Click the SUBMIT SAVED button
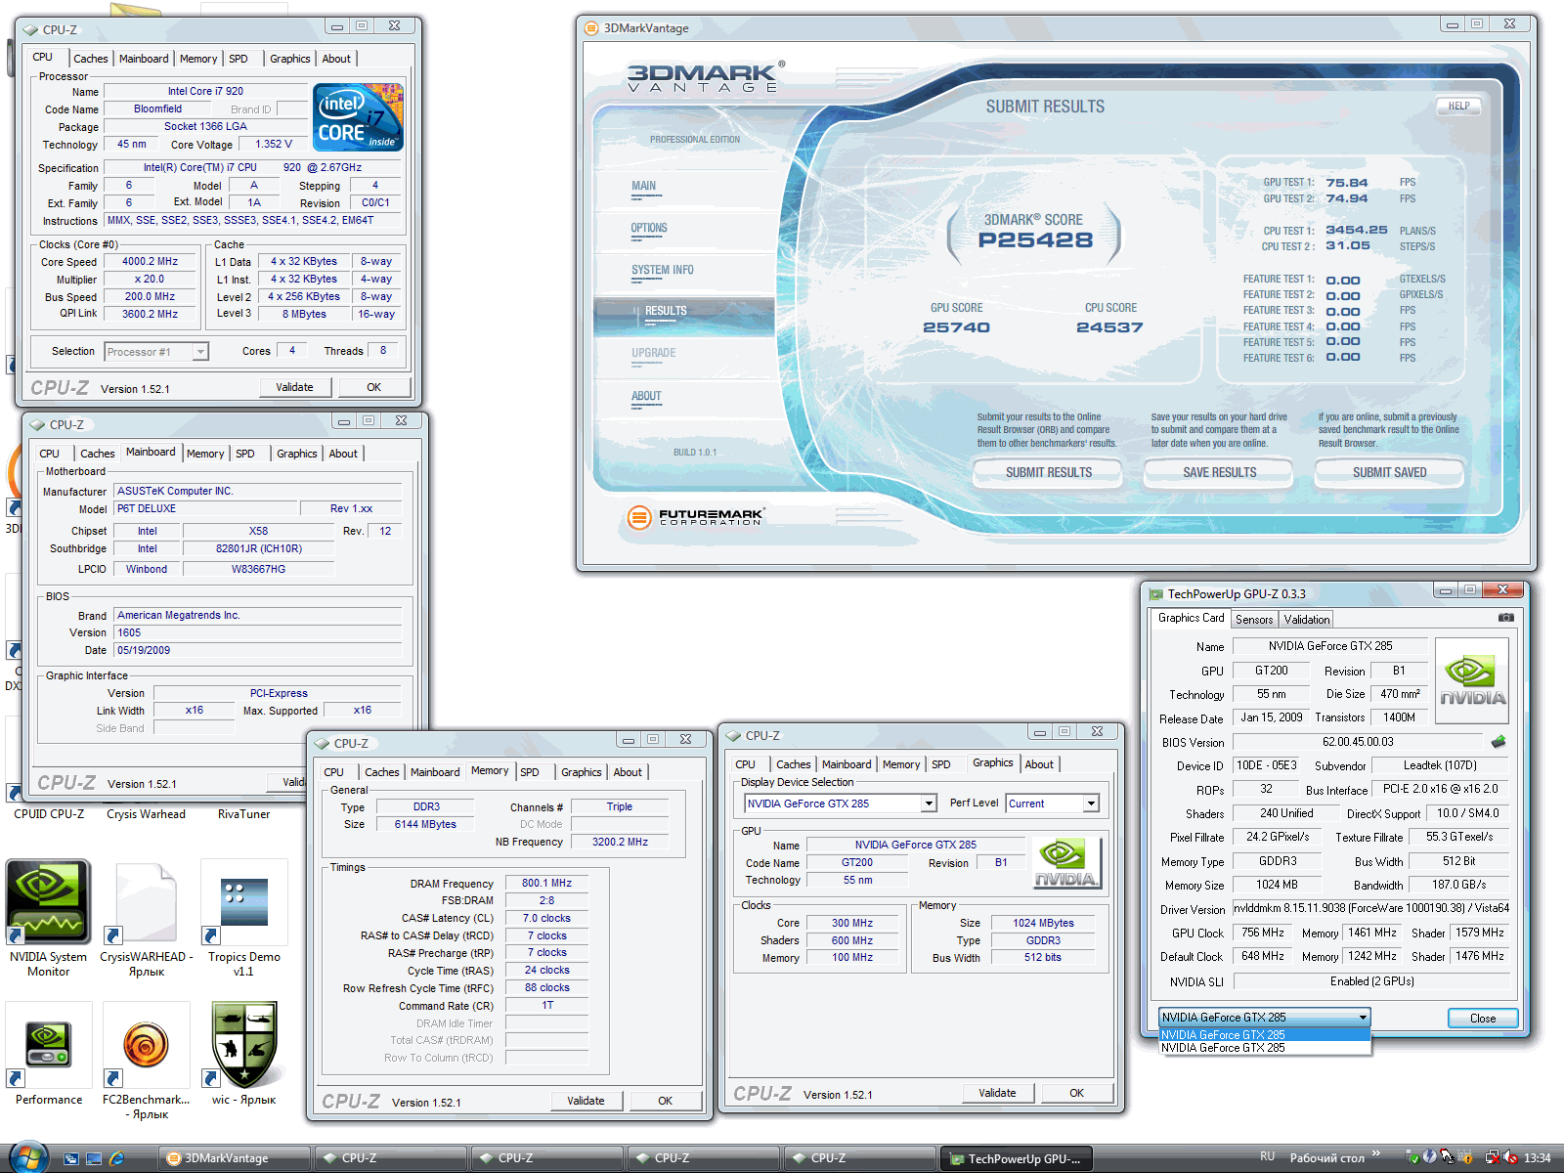Image resolution: width=1564 pixels, height=1173 pixels. [x=1389, y=472]
